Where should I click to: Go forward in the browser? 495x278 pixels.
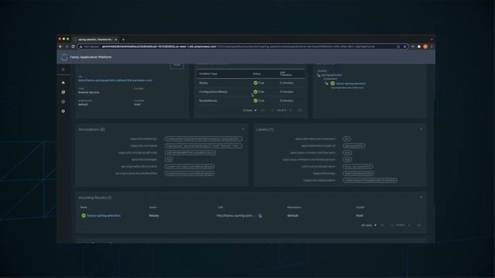point(67,46)
